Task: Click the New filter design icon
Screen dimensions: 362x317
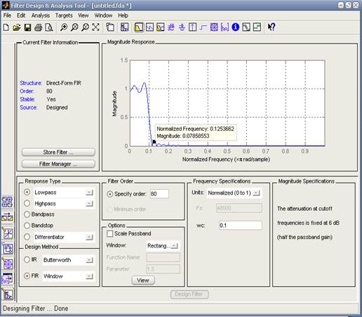Action: coord(6,27)
